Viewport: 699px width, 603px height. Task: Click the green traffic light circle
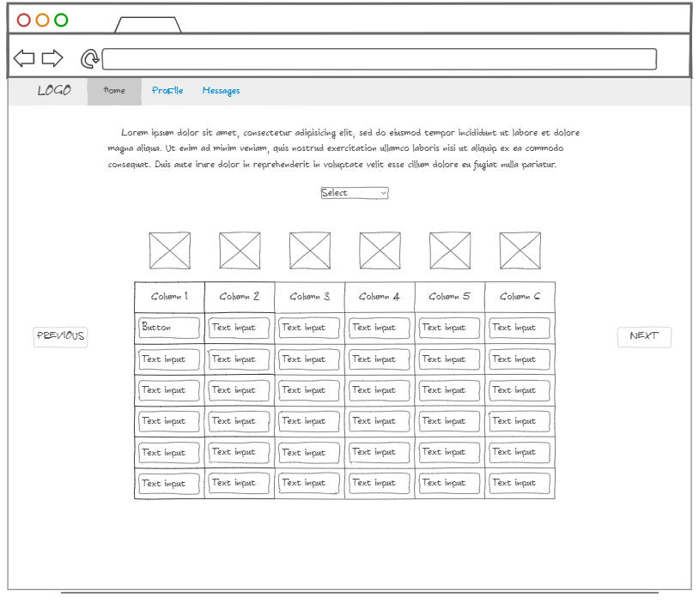pyautogui.click(x=60, y=17)
